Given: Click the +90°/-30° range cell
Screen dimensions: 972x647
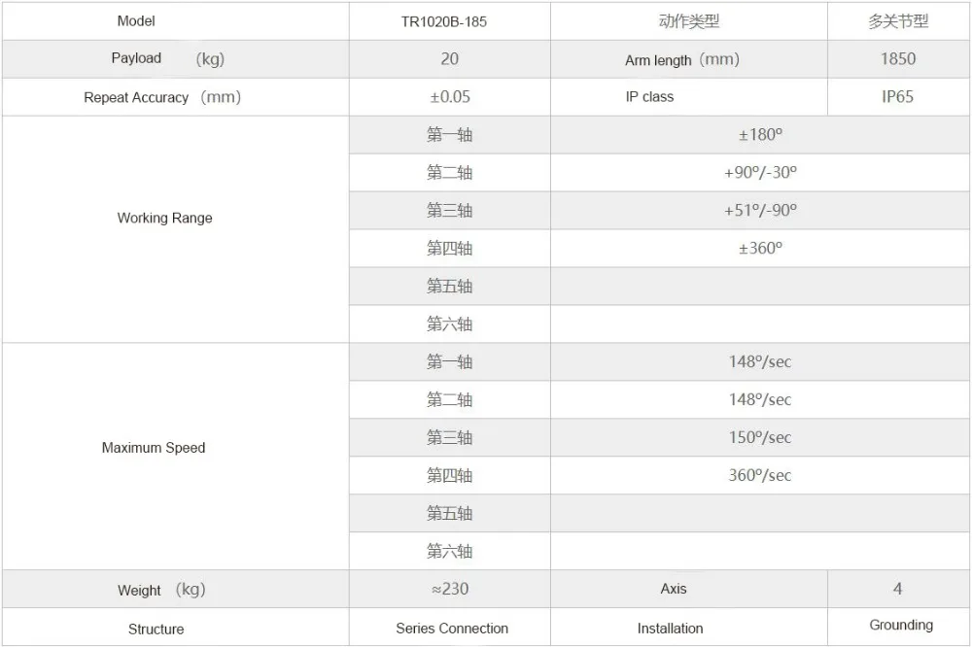Looking at the screenshot, I should coord(760,173).
